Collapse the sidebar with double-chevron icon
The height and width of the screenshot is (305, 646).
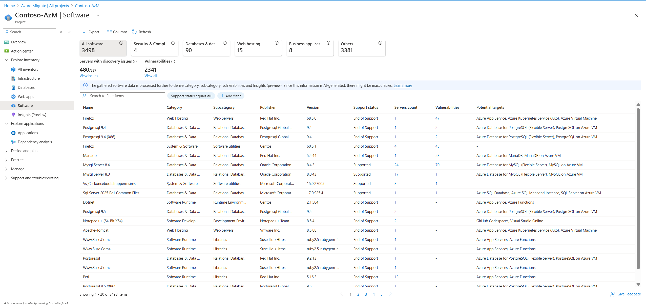(70, 32)
